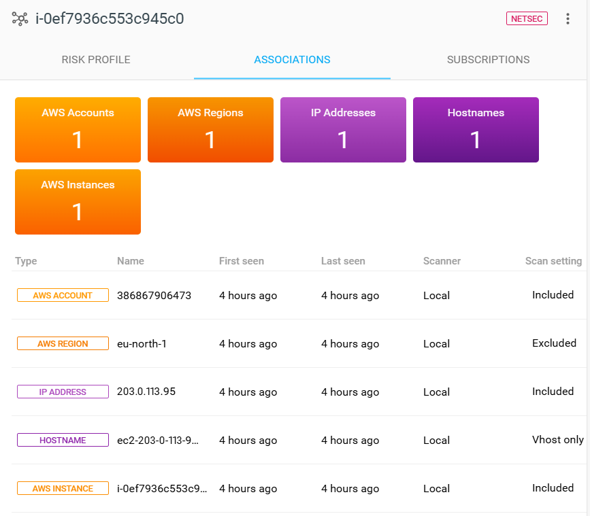Select the AWS Instances summary card
Screen dimensions: 590x516
78,202
